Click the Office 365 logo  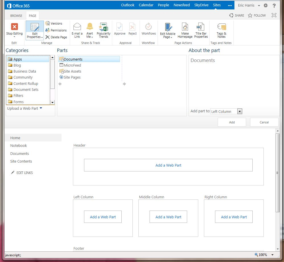[18, 6]
